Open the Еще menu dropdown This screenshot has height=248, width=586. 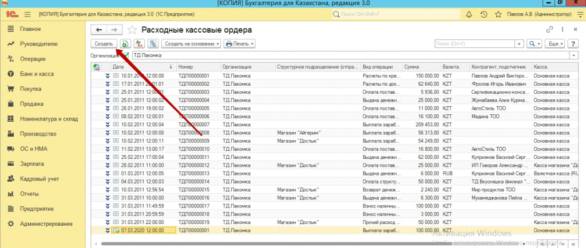(x=555, y=43)
